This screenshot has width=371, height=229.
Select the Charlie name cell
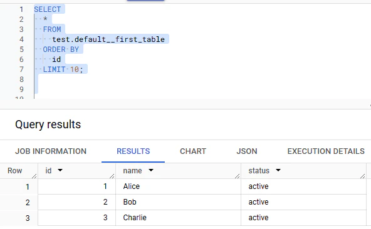pos(179,218)
